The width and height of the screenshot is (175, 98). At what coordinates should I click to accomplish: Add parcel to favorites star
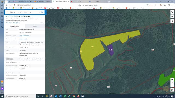pos(43,23)
